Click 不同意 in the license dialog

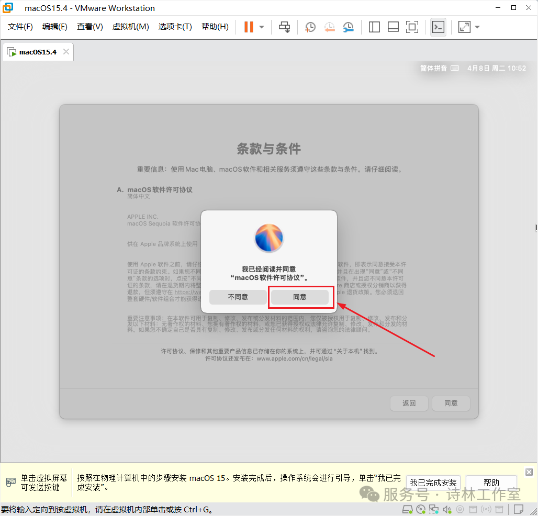[238, 297]
